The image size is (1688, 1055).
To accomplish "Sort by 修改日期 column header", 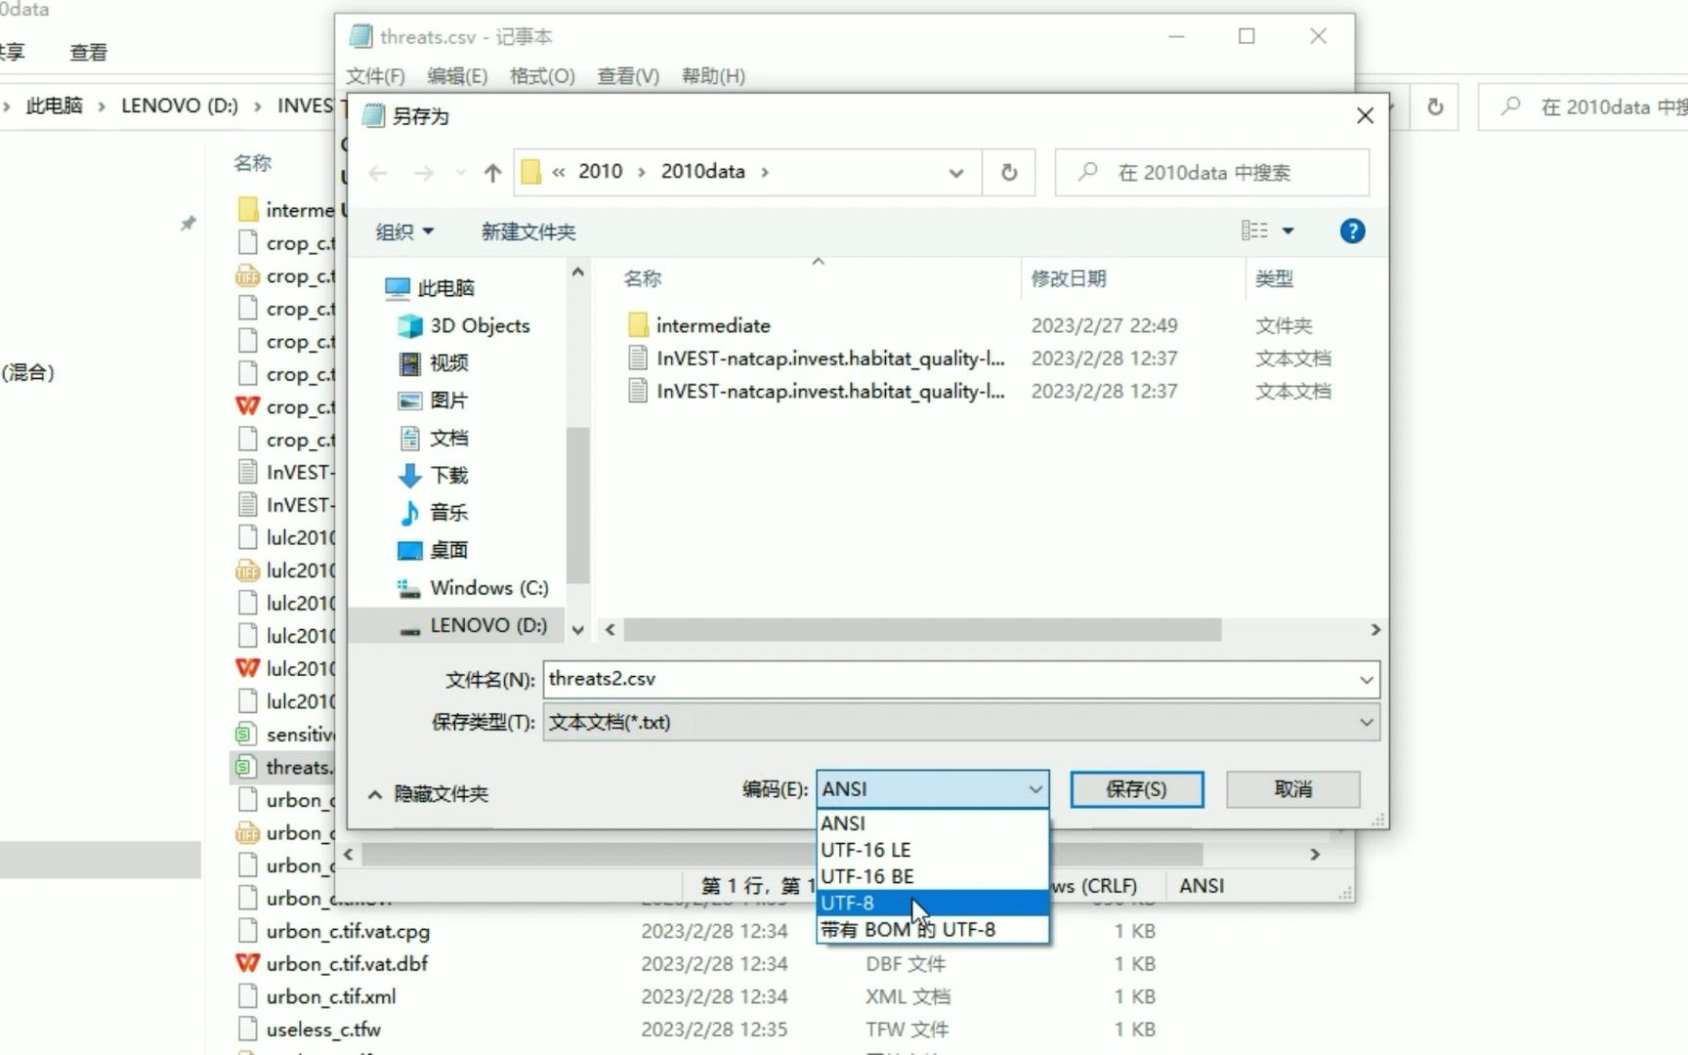I will (x=1069, y=279).
